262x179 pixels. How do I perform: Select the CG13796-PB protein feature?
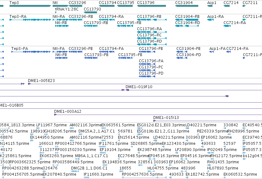(147, 52)
